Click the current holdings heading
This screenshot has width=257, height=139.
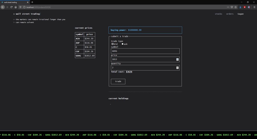click(x=119, y=98)
